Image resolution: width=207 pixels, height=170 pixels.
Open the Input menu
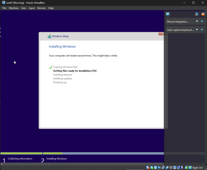(32, 8)
